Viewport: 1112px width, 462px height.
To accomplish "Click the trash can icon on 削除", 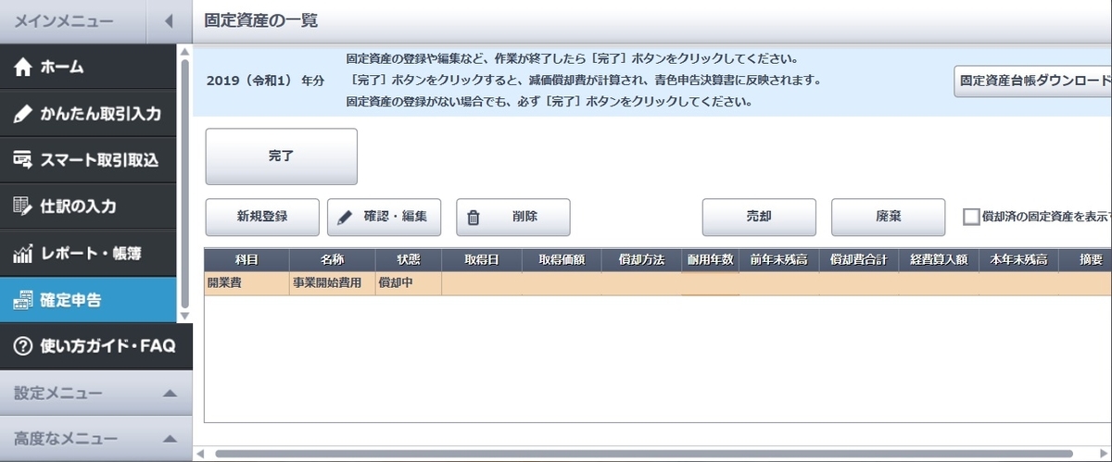I will pos(474,218).
